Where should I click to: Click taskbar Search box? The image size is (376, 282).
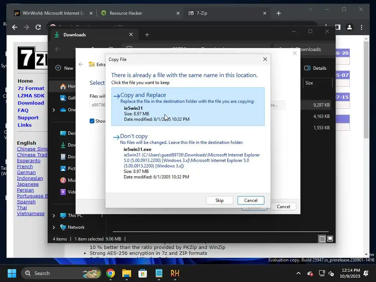pyautogui.click(x=61, y=273)
